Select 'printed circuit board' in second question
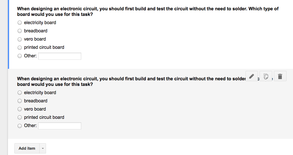 pos(20,117)
